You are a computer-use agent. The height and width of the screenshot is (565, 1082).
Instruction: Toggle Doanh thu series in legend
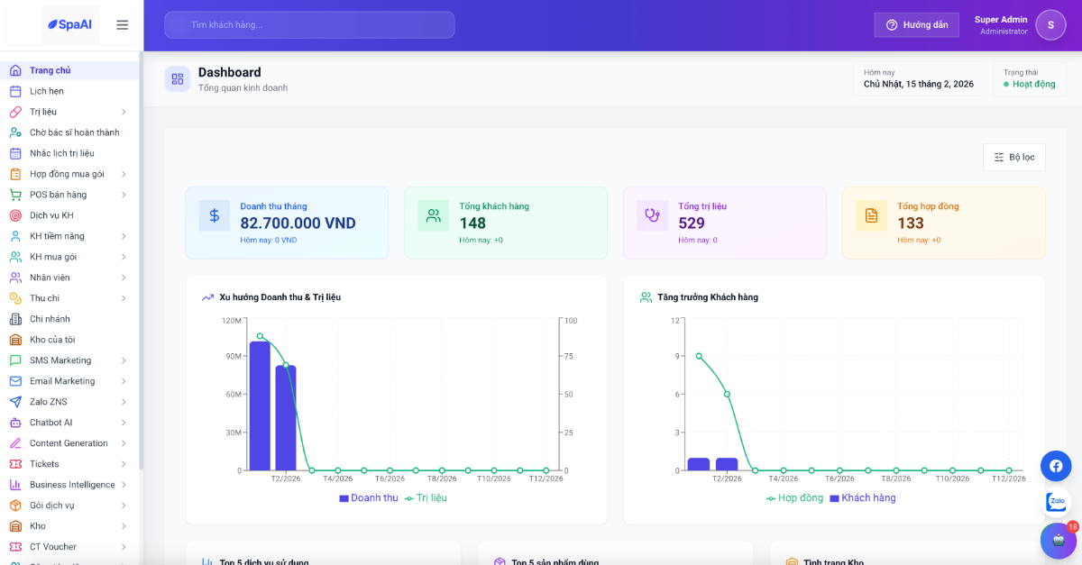click(x=368, y=498)
